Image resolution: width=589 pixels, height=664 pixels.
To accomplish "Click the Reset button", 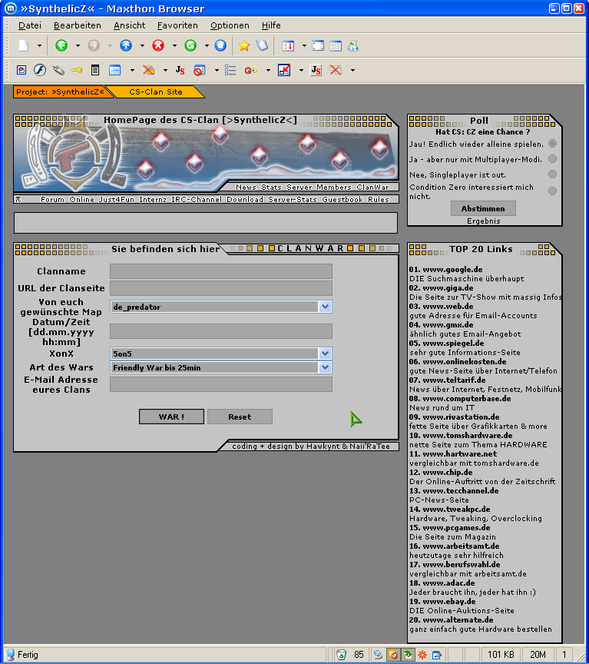I will (x=240, y=417).
